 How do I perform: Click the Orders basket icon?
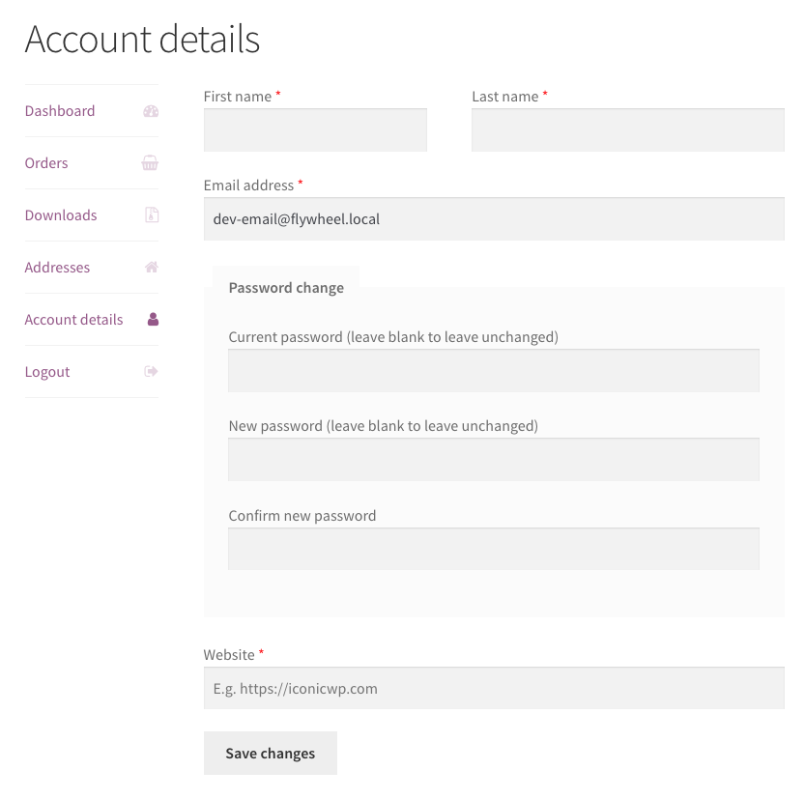point(150,163)
